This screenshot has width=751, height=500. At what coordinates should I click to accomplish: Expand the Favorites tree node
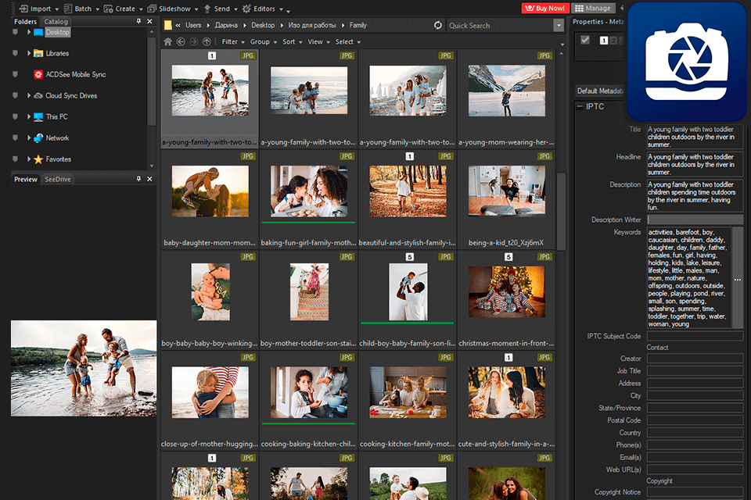pyautogui.click(x=29, y=159)
